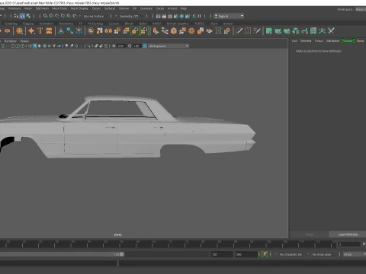Toggle the highlighted component selection mode
The width and height of the screenshot is (366, 274).
(22, 16)
